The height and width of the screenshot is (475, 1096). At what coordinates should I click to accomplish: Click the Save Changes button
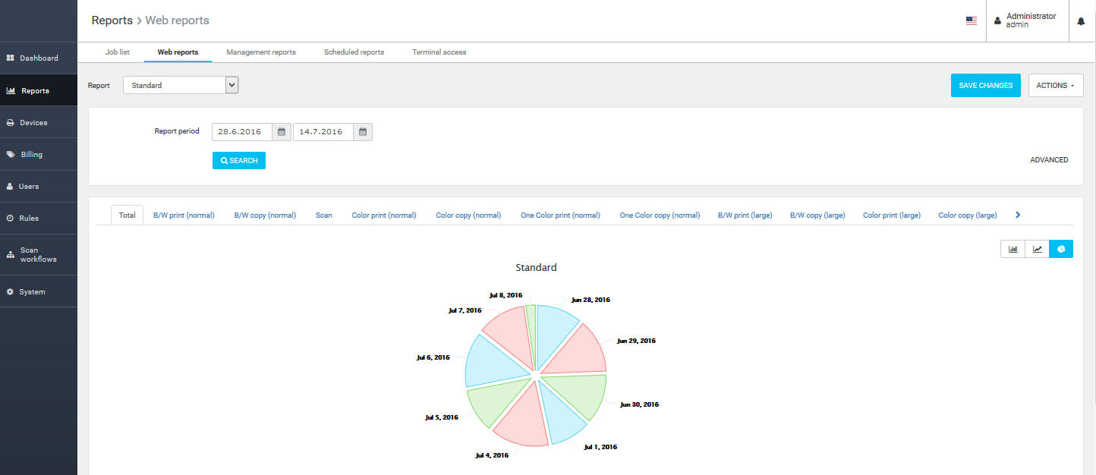click(x=985, y=86)
